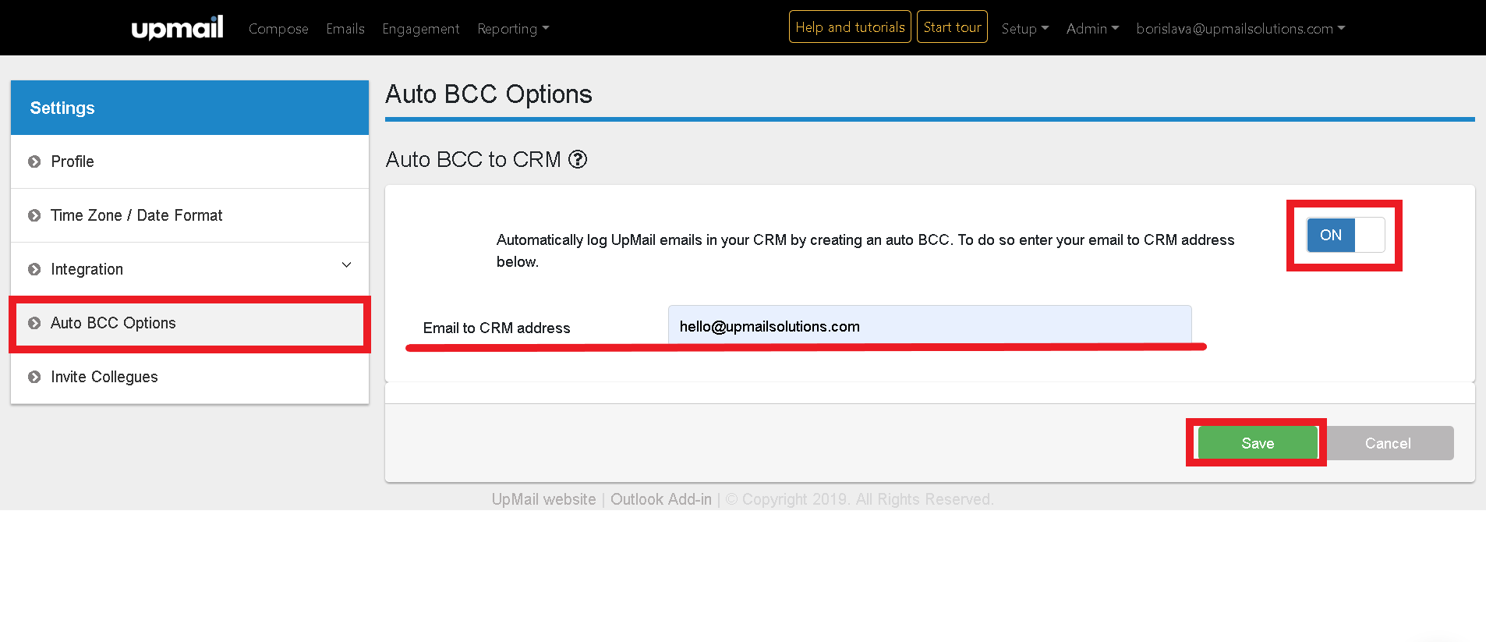Toggle the Auto BCC ON switch
Viewport: 1486px width, 642px height.
pyautogui.click(x=1346, y=235)
